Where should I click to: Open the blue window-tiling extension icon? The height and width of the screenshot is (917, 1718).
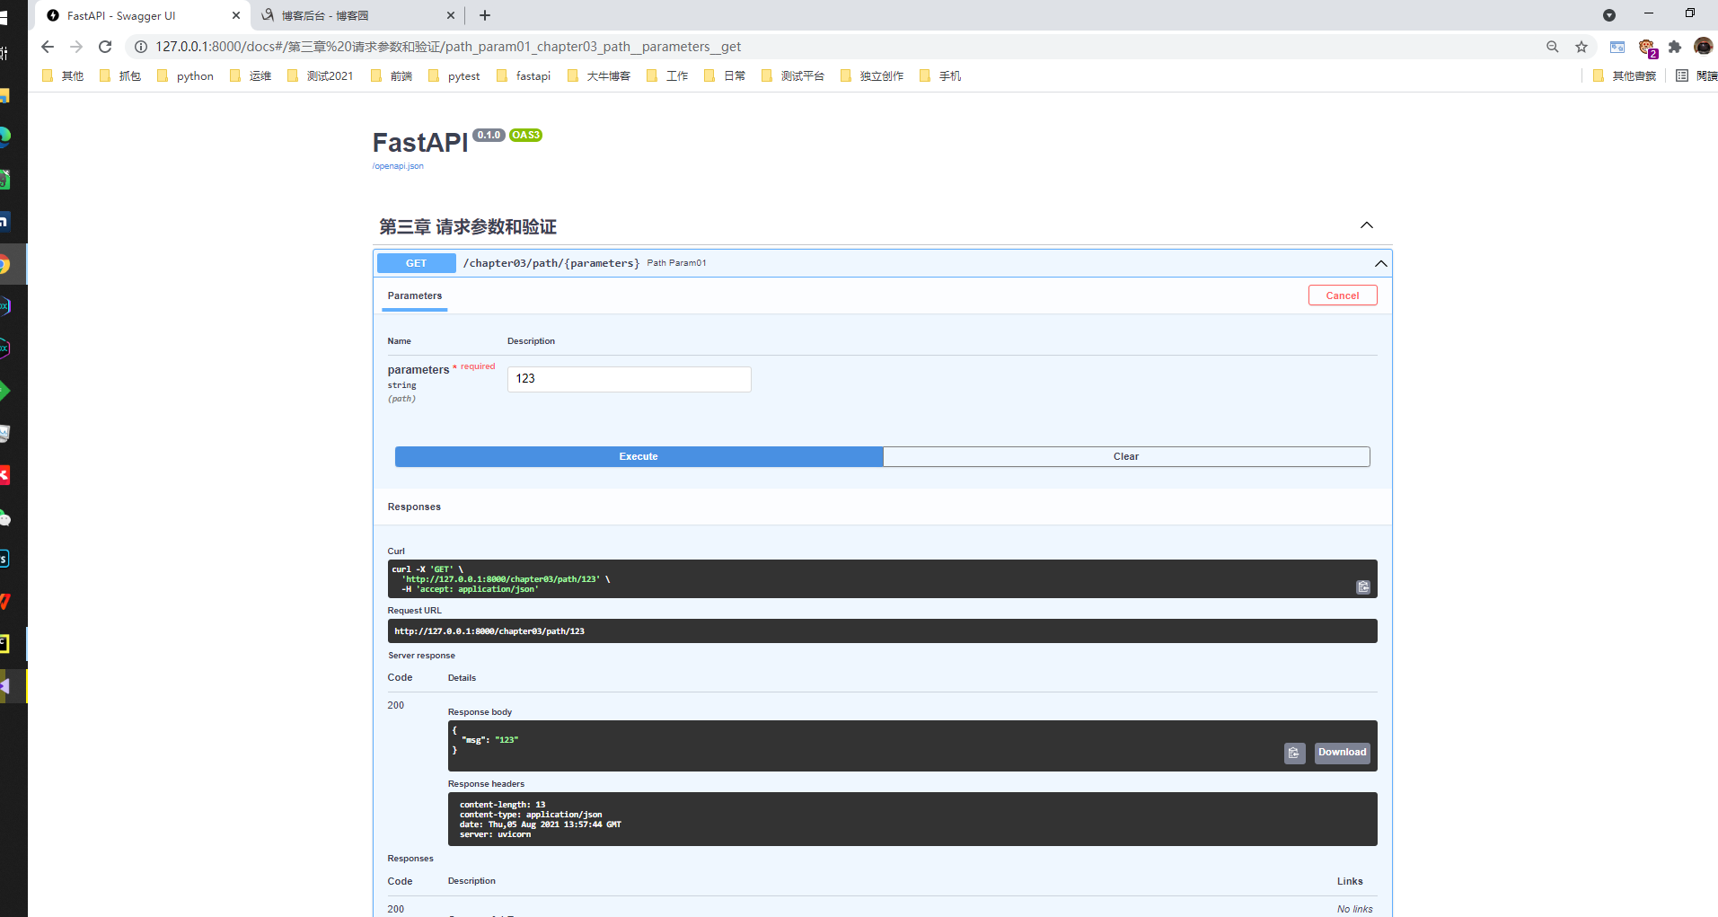(1617, 47)
